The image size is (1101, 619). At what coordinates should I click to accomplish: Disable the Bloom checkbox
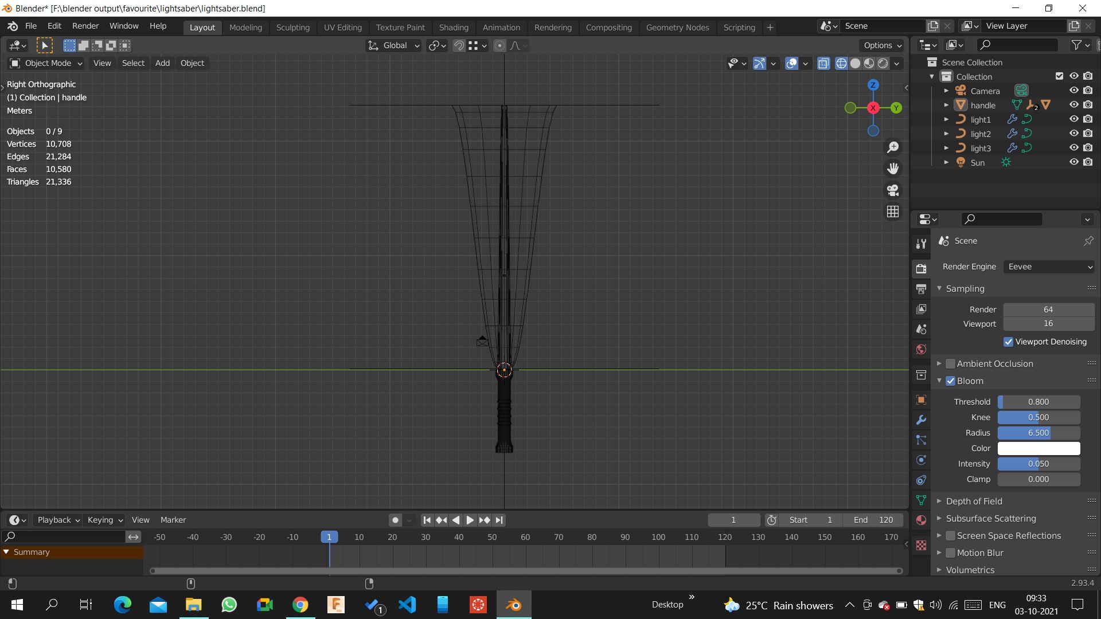(x=950, y=381)
